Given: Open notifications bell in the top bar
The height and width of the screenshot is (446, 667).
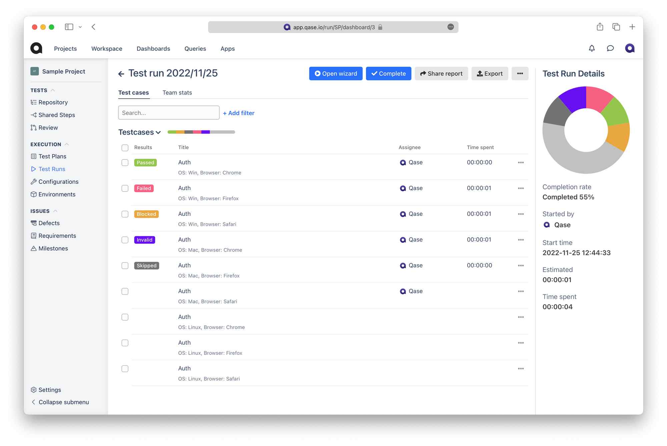Looking at the screenshot, I should click(x=592, y=48).
